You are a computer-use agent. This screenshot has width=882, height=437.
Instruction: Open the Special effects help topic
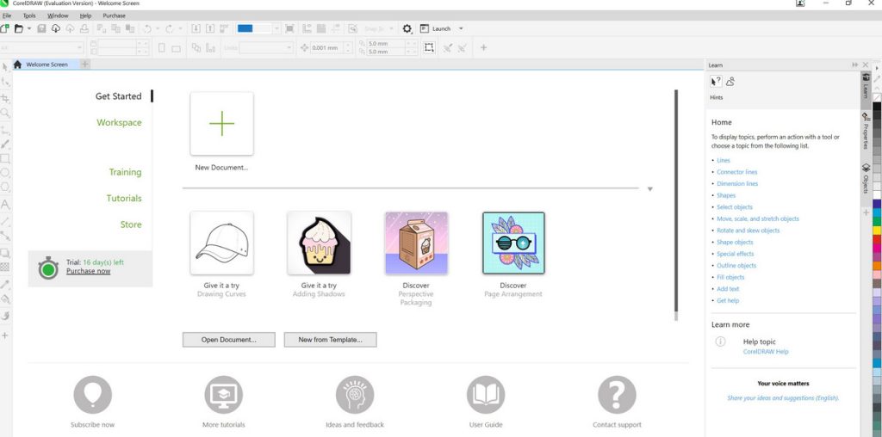[736, 254]
